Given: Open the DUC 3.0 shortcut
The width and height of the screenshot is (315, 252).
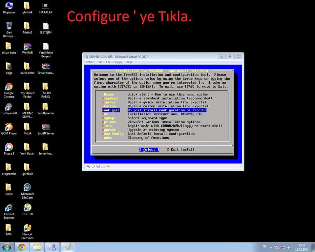Looking at the screenshot, I should tap(27, 210).
